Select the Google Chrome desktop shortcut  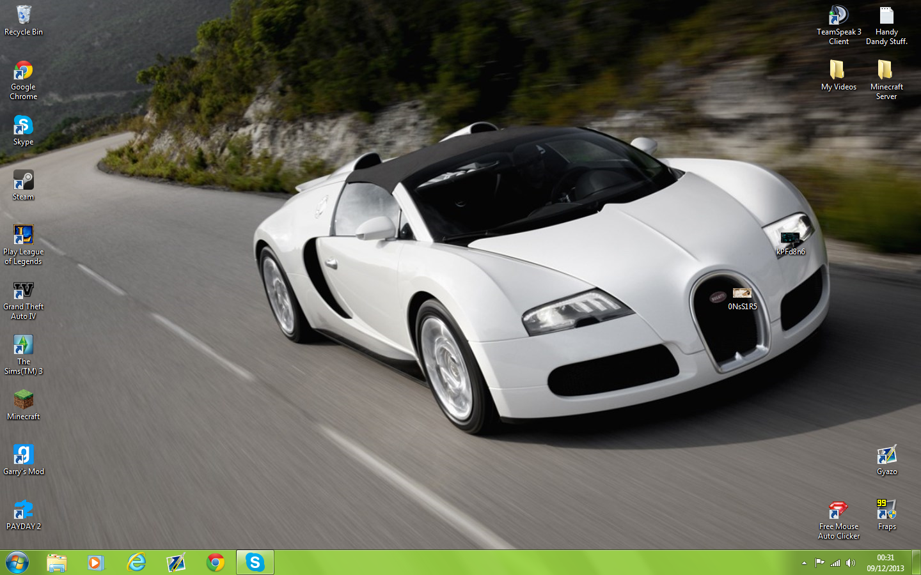tap(24, 80)
